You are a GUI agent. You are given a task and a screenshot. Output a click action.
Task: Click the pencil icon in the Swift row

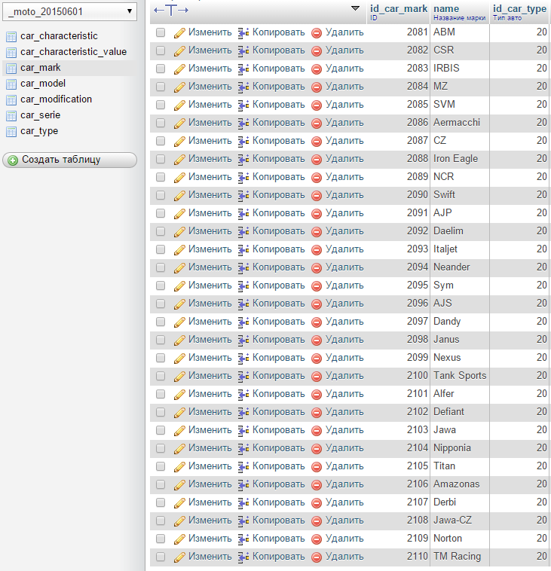point(179,196)
